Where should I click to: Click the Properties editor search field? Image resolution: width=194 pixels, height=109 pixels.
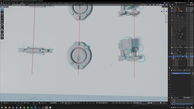pos(181,68)
